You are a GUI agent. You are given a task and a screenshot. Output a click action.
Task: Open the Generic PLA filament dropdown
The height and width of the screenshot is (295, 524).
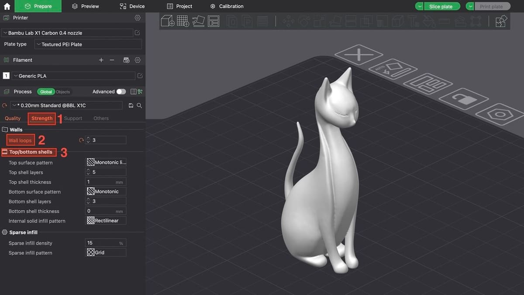(x=73, y=76)
